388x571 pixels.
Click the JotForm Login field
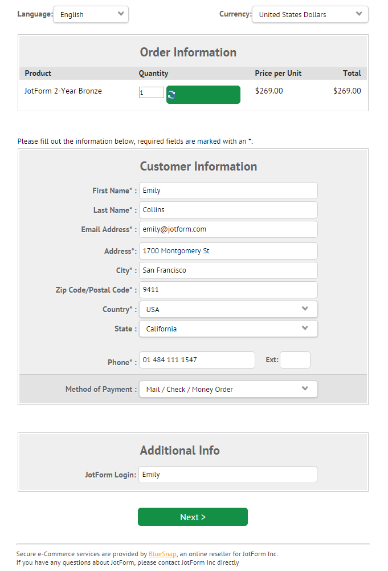(x=228, y=475)
